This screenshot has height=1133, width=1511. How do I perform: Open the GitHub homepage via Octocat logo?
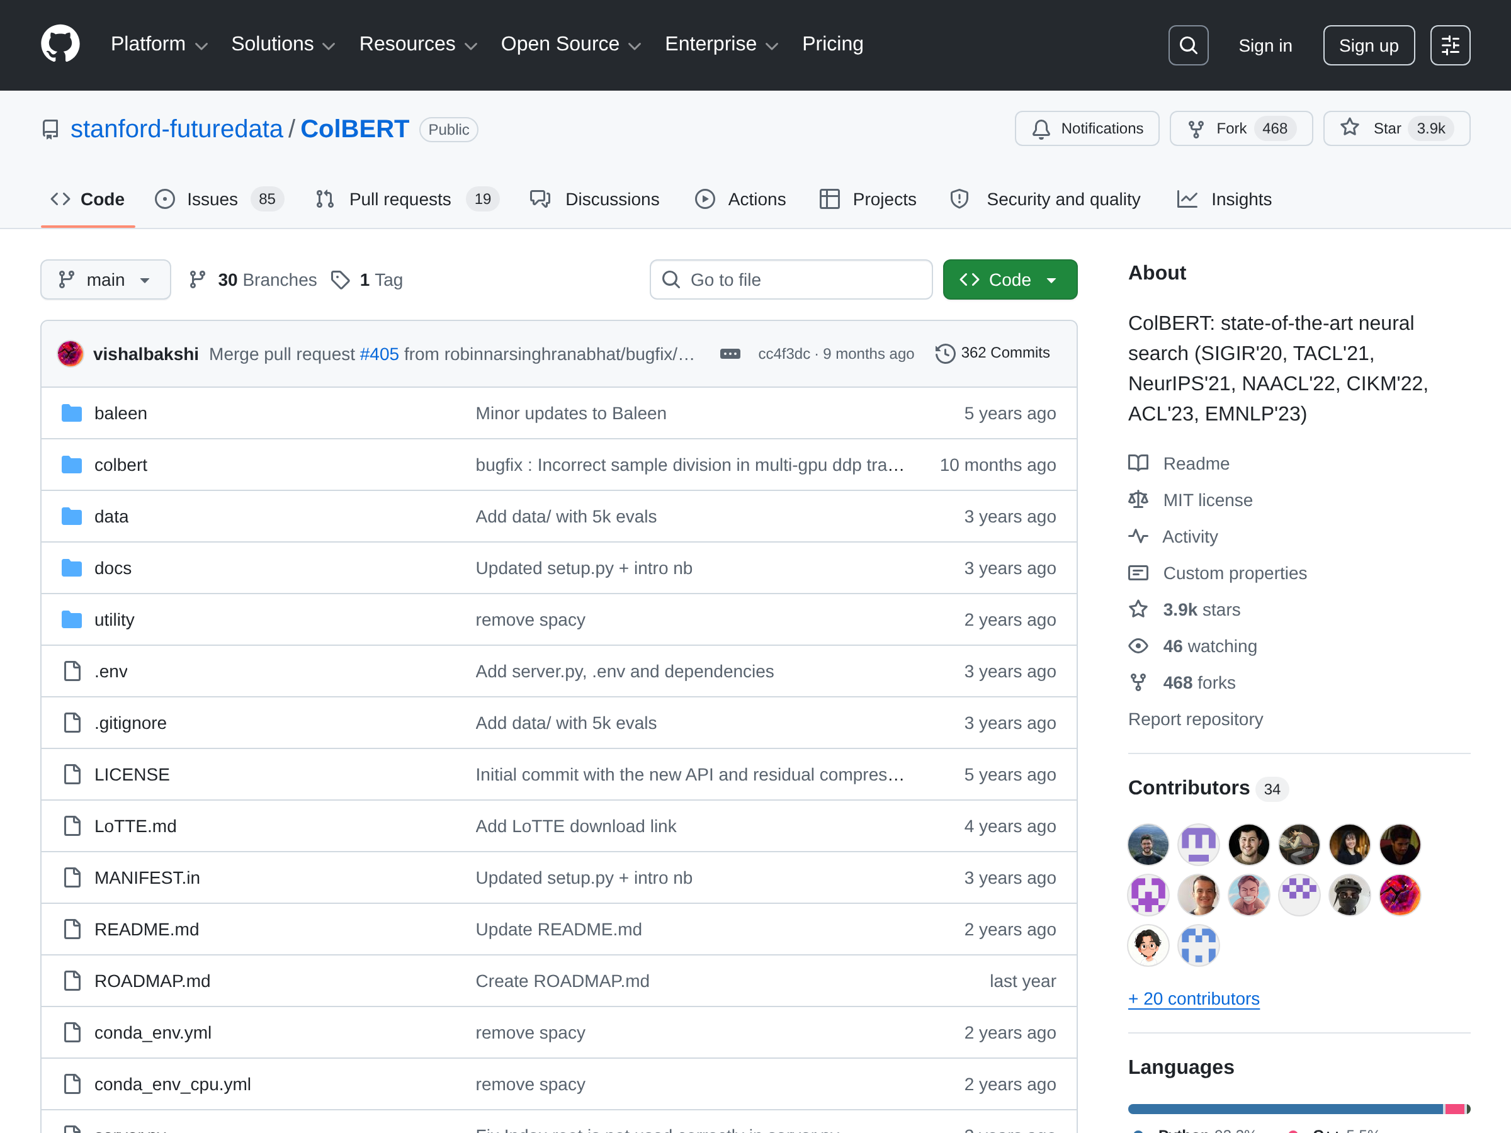(60, 45)
